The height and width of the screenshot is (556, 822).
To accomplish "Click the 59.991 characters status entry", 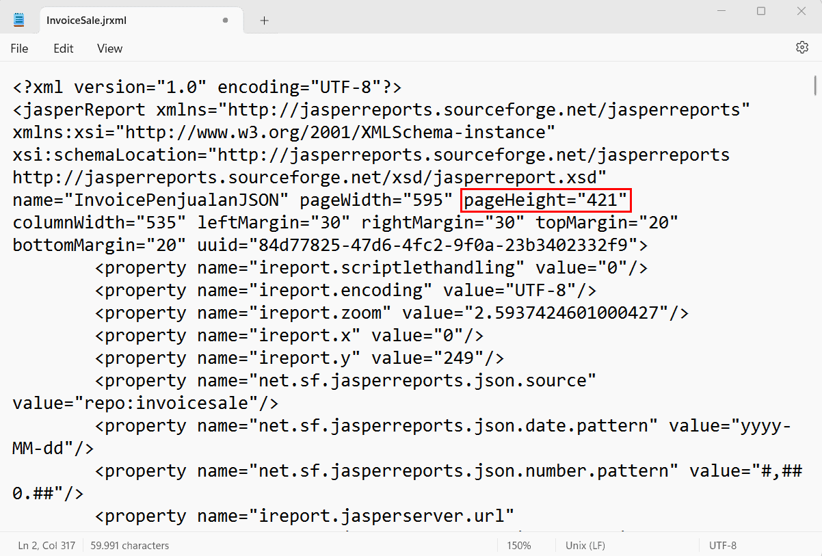I will click(129, 545).
